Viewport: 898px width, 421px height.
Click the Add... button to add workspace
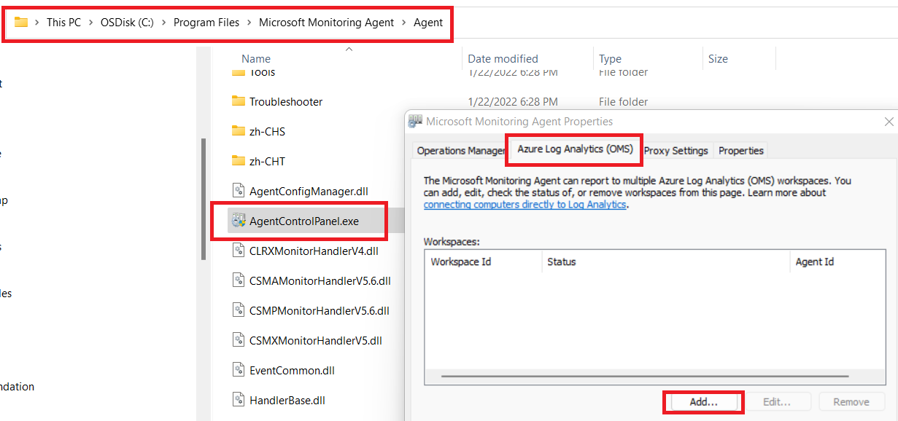(704, 402)
